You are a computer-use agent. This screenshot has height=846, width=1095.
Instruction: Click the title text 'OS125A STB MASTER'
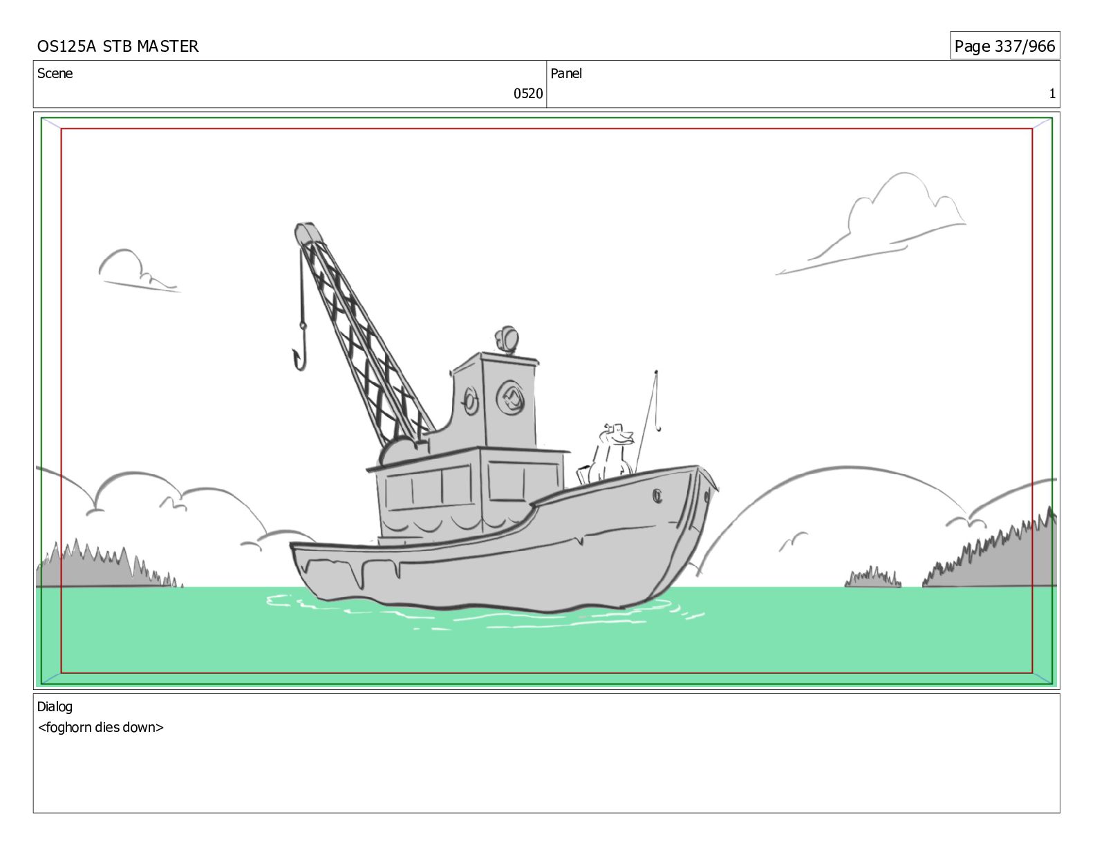[x=118, y=46]
